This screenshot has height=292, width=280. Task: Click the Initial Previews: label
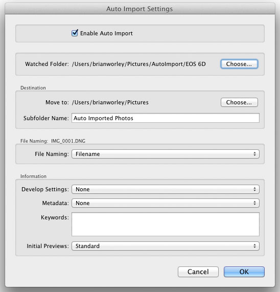(48, 246)
